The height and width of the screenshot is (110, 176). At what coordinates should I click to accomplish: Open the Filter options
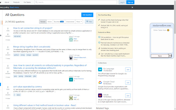coord(89,22)
